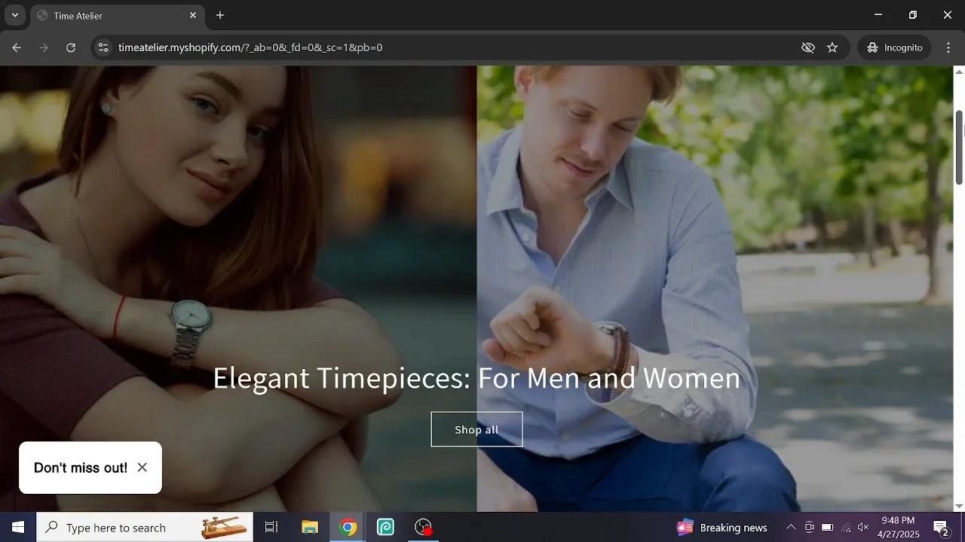This screenshot has width=965, height=542.
Task: Unmute the system speaker icon
Action: [x=862, y=527]
